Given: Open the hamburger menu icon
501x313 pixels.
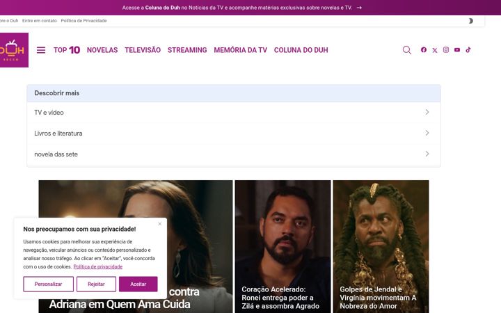Looking at the screenshot, I should 41,50.
